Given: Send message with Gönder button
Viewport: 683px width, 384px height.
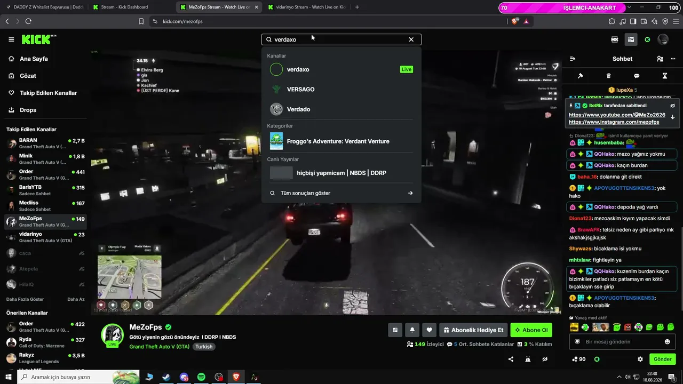Looking at the screenshot, I should point(663,359).
